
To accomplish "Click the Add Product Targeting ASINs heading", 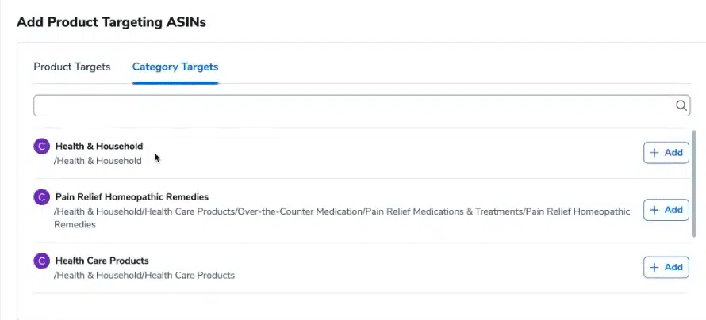I will 111,22.
